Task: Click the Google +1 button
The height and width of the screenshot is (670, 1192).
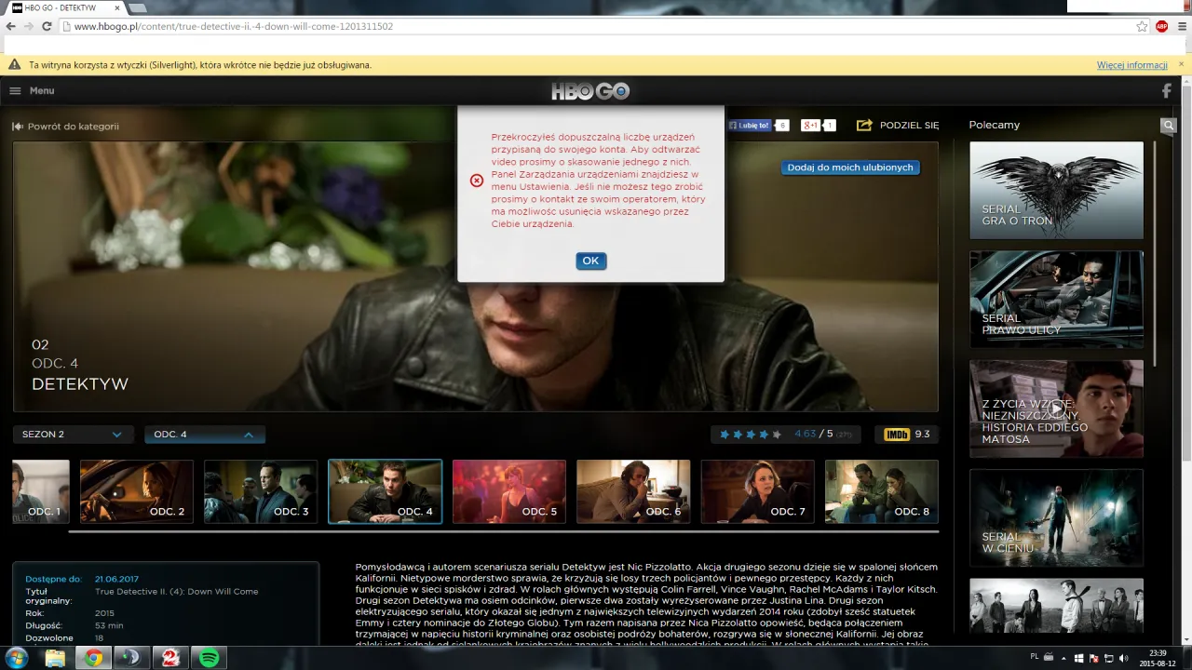Action: point(811,125)
